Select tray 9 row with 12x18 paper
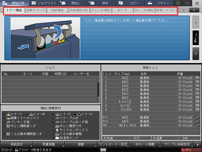The height and width of the screenshot is (152, 202). [x=151, y=109]
